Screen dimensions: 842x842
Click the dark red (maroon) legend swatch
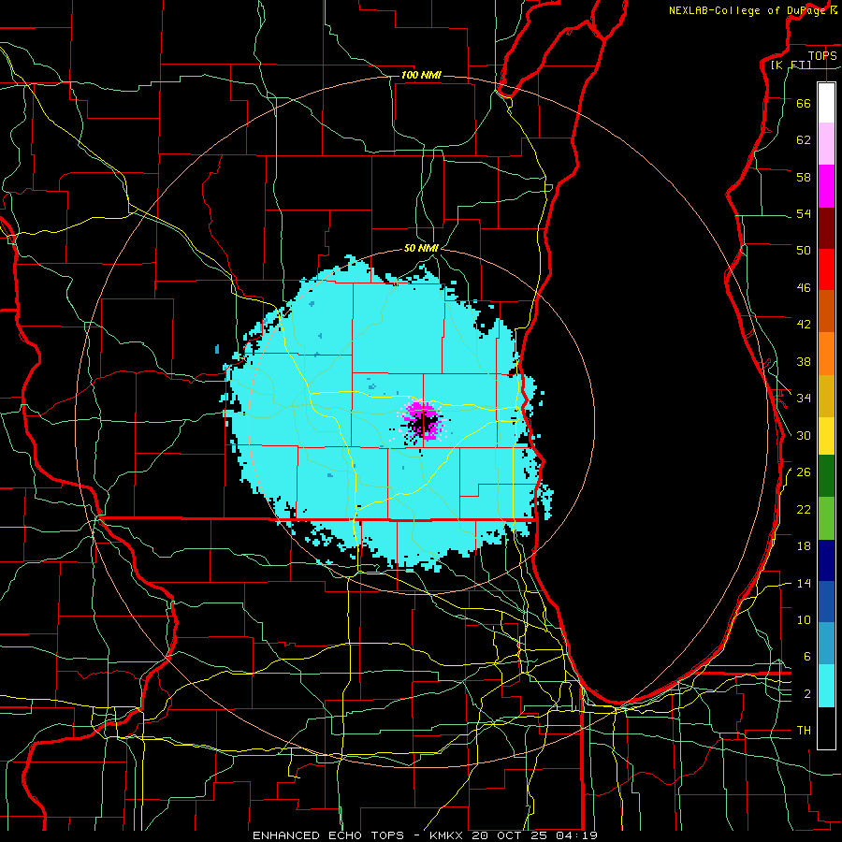click(x=826, y=228)
